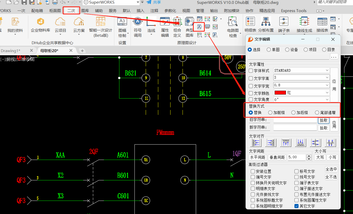Expand the 连线 dropdown

(x=151, y=34)
